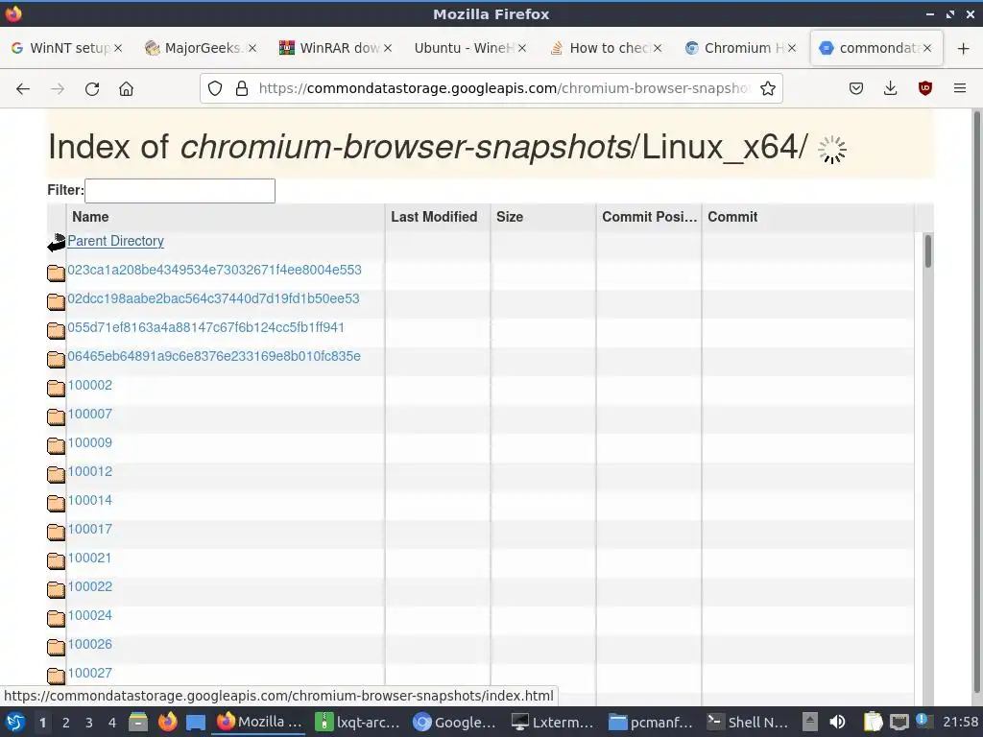Open folder 023ca1a208be4349534e73032671f4ee8004e553
The height and width of the screenshot is (737, 983).
click(214, 270)
